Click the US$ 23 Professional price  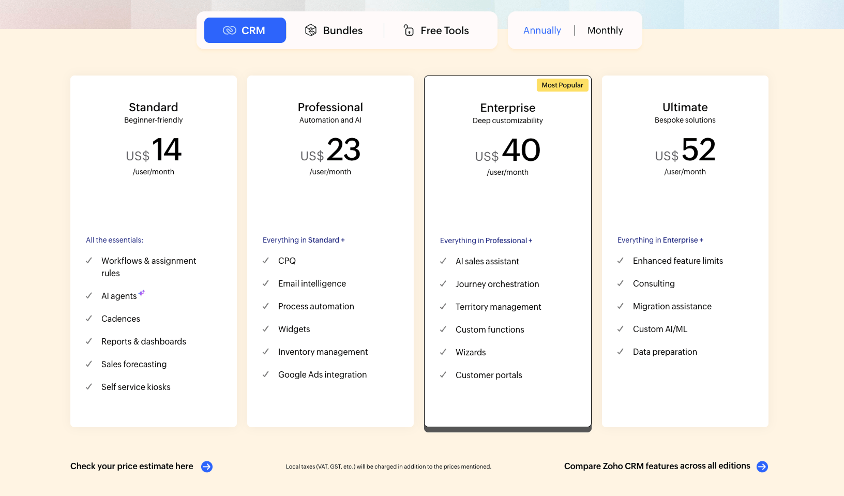tap(330, 150)
